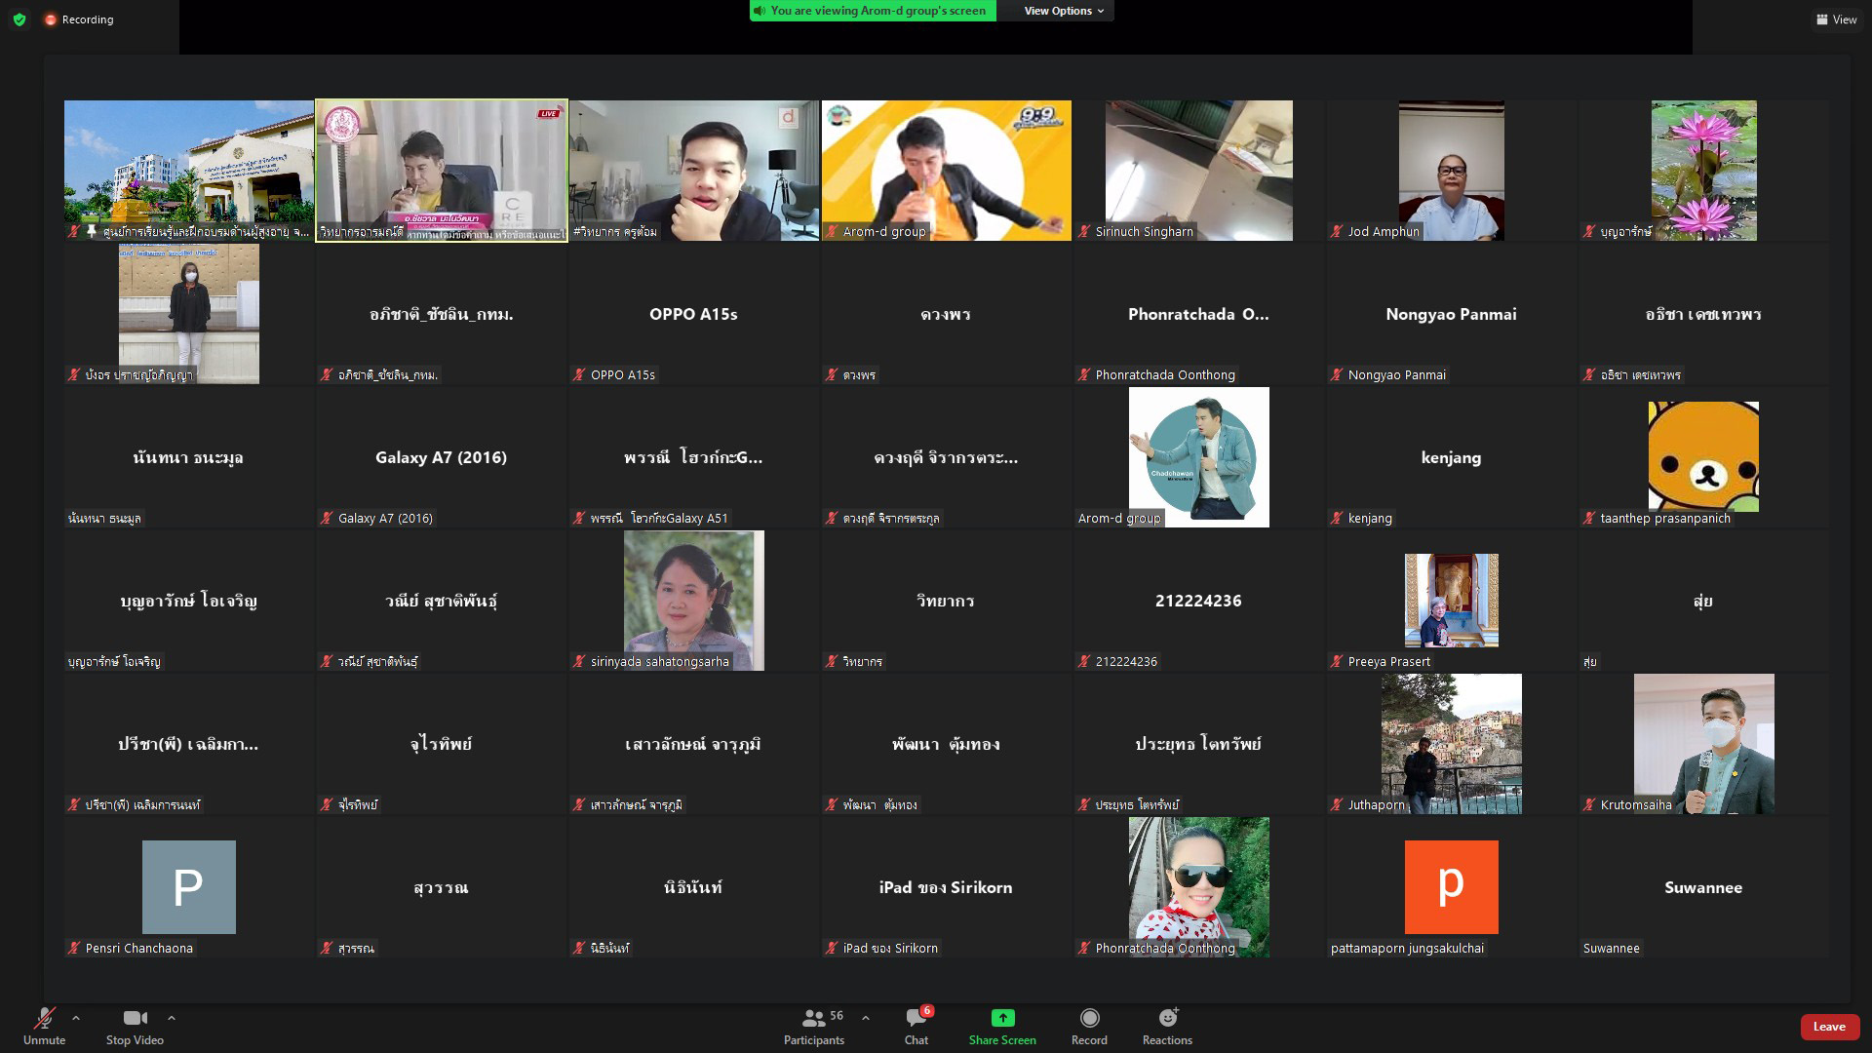Expand participants options chevron
The image size is (1872, 1053).
[x=866, y=1018]
